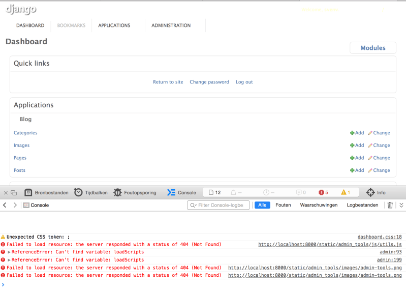Screen dimensions: 406x291
Task: Click the timer clock icon in dashboard bar
Action: pos(266,192)
